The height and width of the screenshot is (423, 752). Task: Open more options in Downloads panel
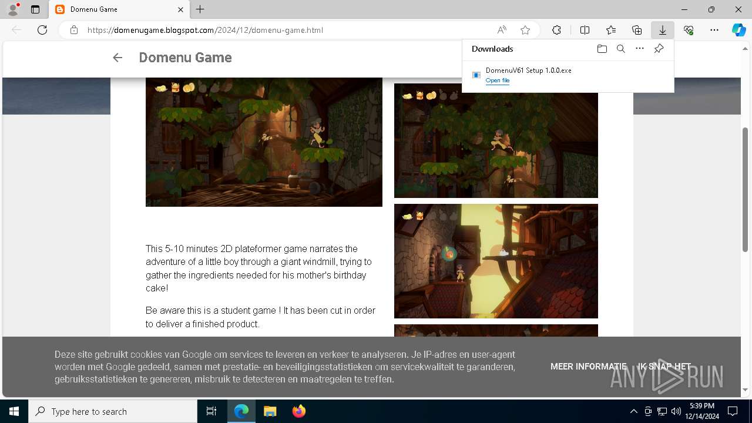[x=640, y=49]
